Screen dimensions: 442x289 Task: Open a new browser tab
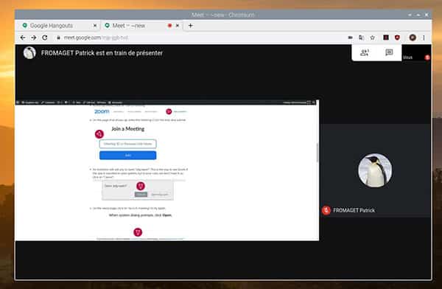pyautogui.click(x=191, y=26)
